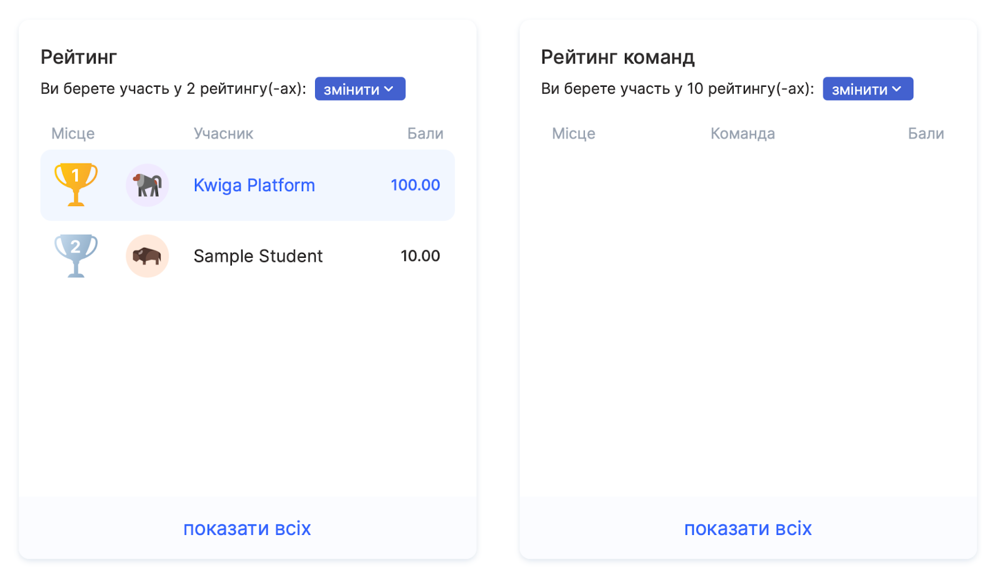Open the змінити dropdown in the Рейтинг panel
Screen dimensions: 1000x575
359,89
